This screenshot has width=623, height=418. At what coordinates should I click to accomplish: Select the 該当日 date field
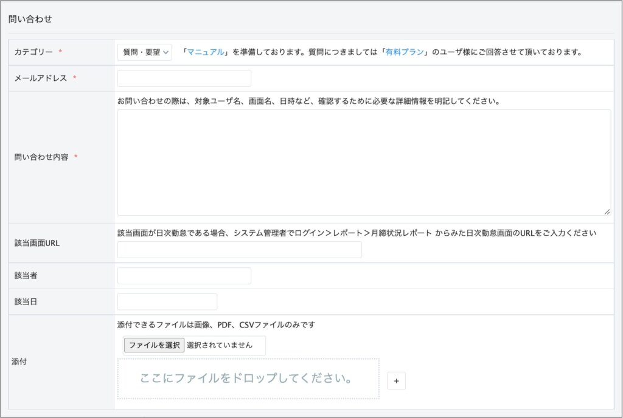coord(167,302)
